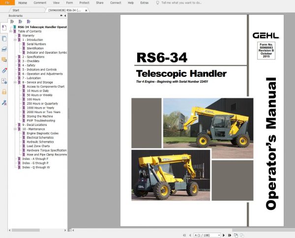This screenshot has height=238, width=295.
Task: Open the Help ribbon tab
Action: 131,2
